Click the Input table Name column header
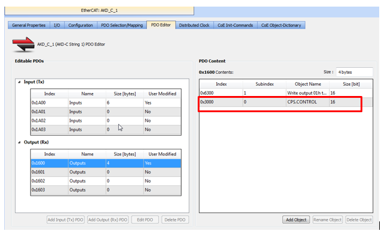Viewport: 384px width, 234px height. [x=87, y=94]
